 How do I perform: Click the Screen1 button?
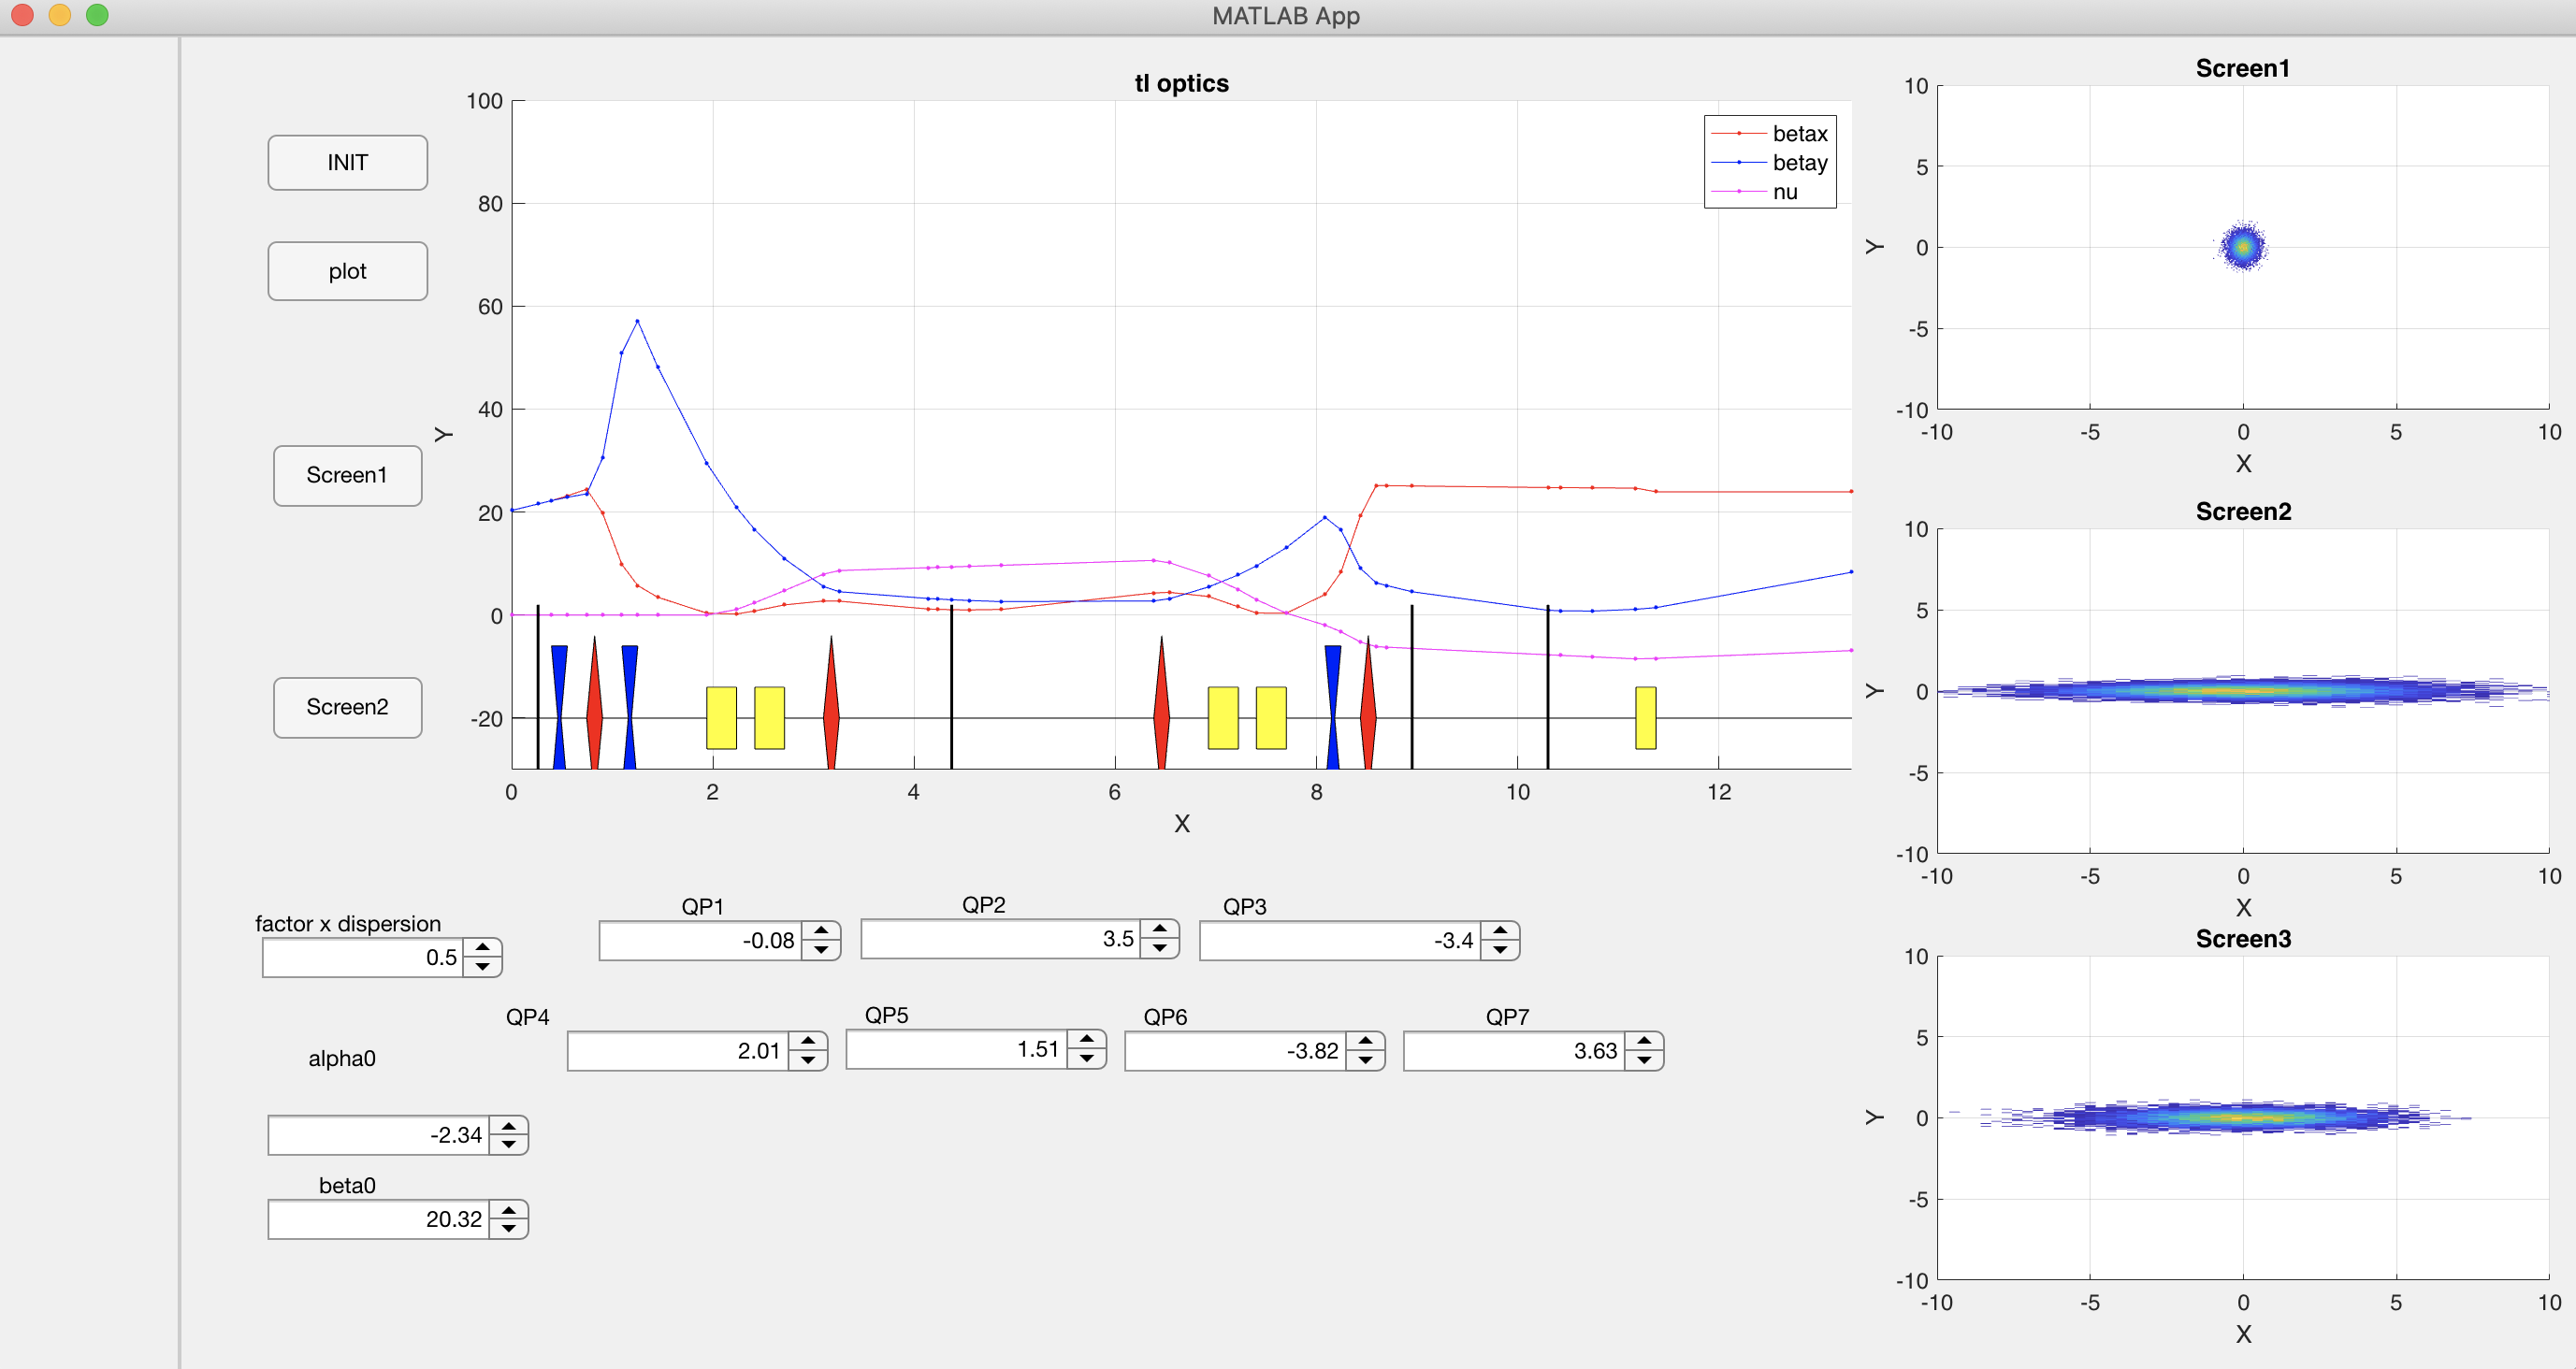pos(347,475)
